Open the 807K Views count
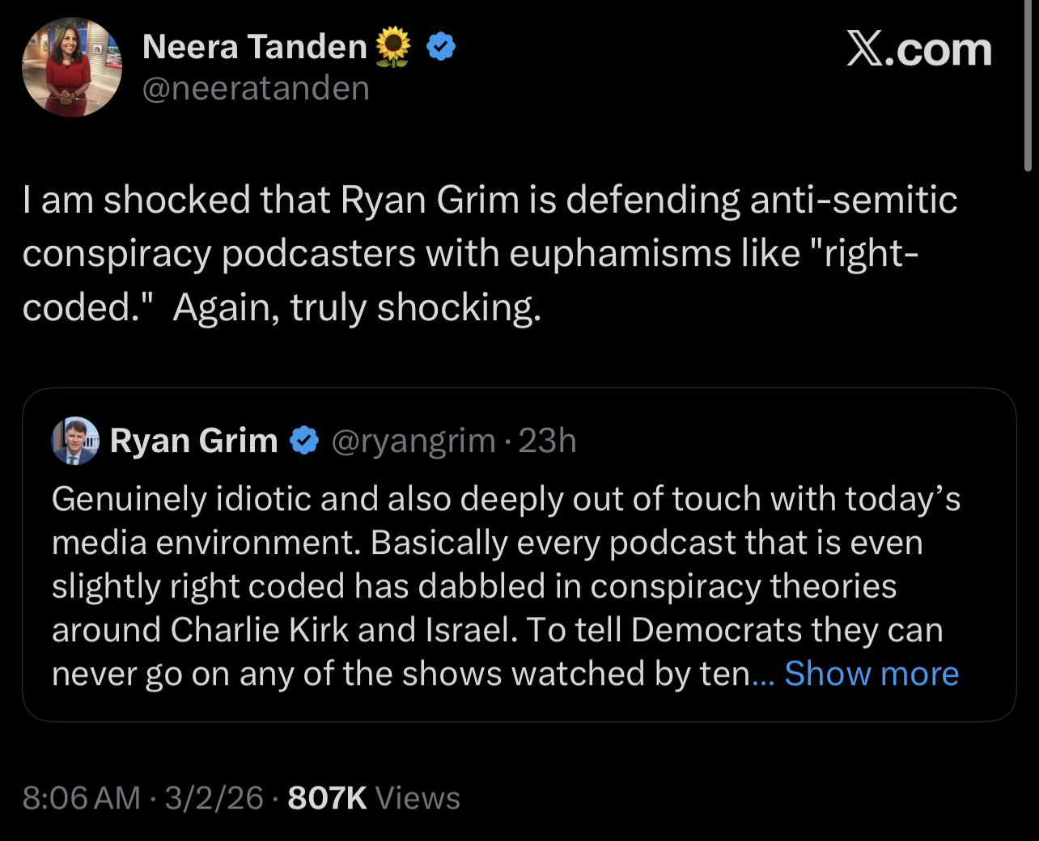 pos(374,798)
